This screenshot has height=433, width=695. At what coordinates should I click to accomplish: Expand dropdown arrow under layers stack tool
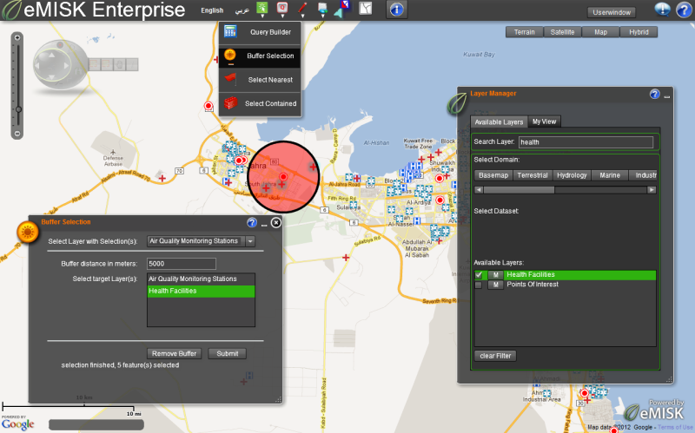322,16
